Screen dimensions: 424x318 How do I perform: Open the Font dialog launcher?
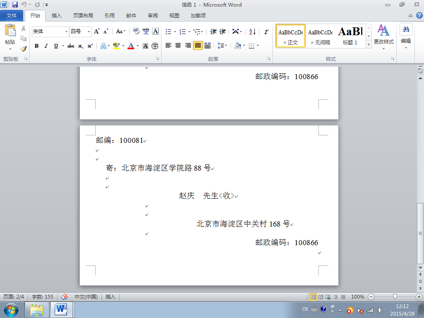(157, 59)
